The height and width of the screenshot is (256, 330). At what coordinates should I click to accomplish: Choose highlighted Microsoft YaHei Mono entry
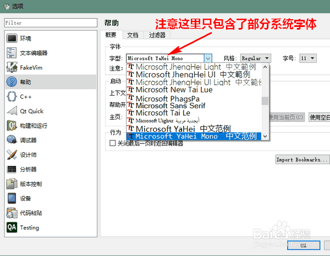pos(194,136)
